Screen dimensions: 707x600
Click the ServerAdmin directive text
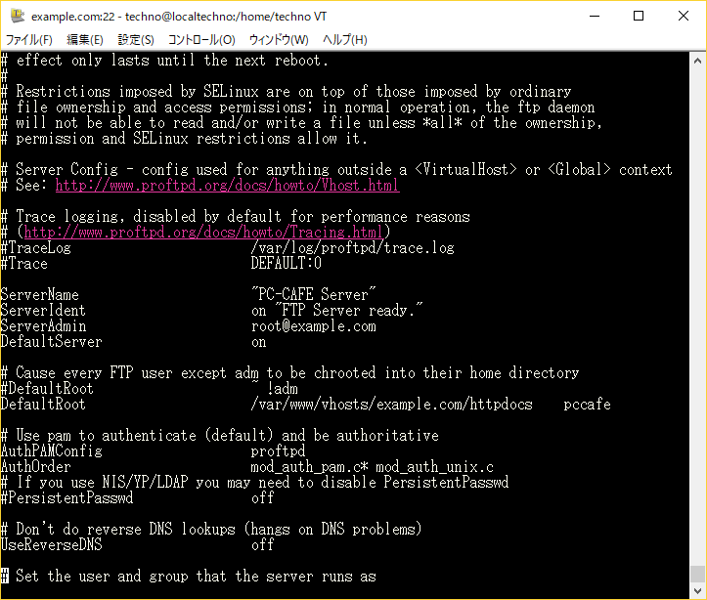(x=43, y=326)
